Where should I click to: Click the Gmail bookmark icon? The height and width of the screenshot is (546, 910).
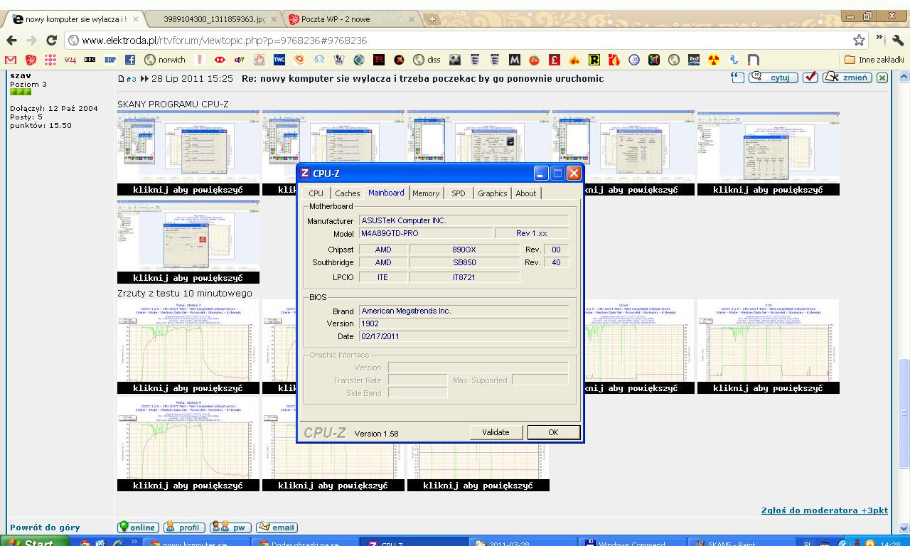[11, 60]
